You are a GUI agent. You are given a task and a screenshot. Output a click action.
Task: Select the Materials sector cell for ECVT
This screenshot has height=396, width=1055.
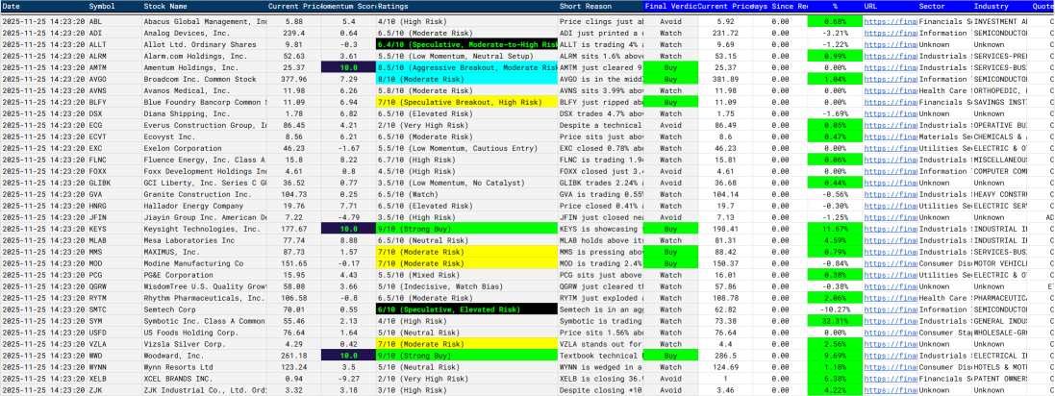pyautogui.click(x=944, y=137)
